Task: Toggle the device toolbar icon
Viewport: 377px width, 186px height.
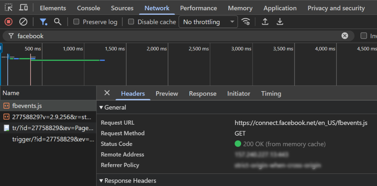Action: pyautogui.click(x=23, y=8)
